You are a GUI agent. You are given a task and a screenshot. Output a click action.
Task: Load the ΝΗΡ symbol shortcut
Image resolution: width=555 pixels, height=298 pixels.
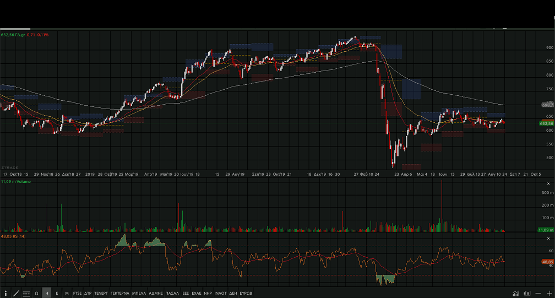tap(208, 294)
